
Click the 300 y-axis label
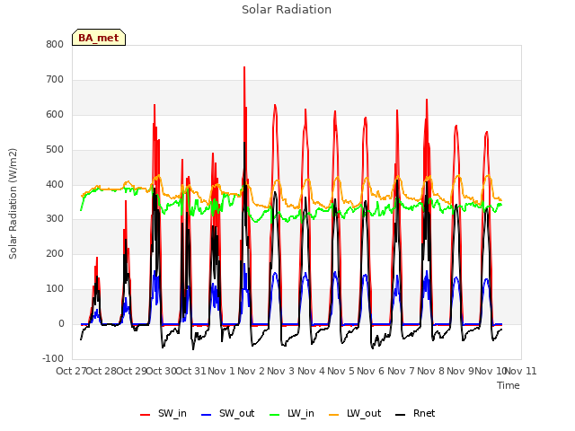tap(55, 219)
